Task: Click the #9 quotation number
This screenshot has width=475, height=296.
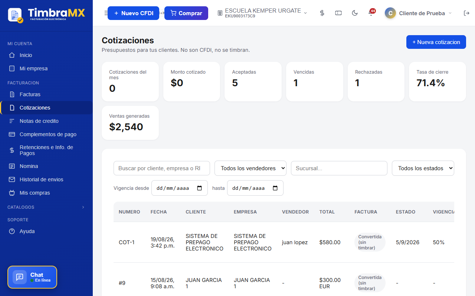Action: coord(122,283)
